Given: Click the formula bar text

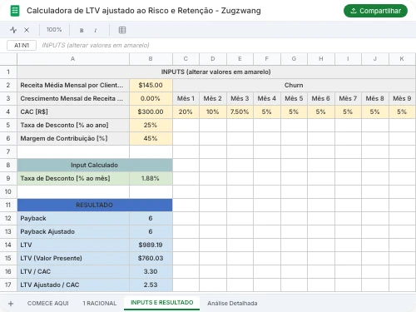Looking at the screenshot, I should pyautogui.click(x=96, y=45).
